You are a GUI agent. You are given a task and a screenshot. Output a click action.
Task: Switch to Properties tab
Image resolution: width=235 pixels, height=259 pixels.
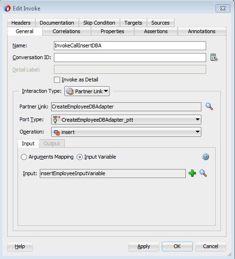coord(113,31)
